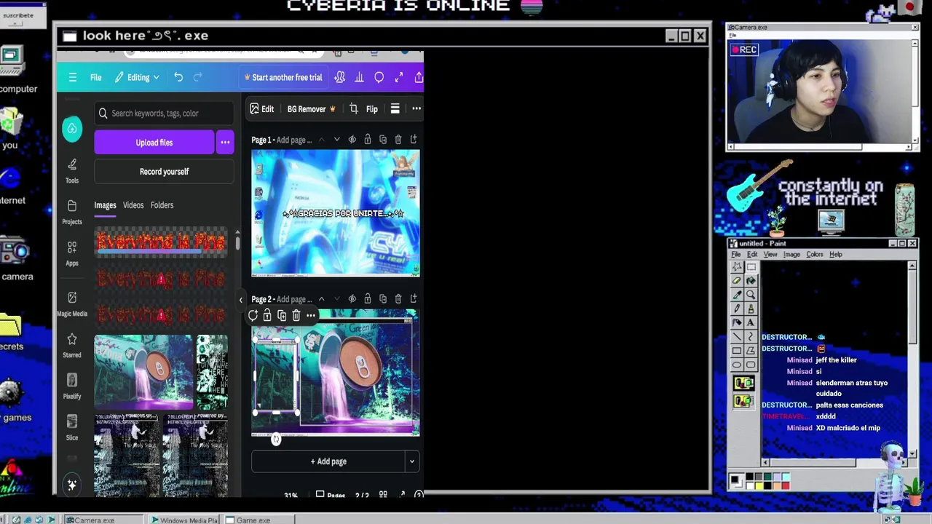Collapse the side panel arrow
The image size is (932, 524).
tap(240, 299)
